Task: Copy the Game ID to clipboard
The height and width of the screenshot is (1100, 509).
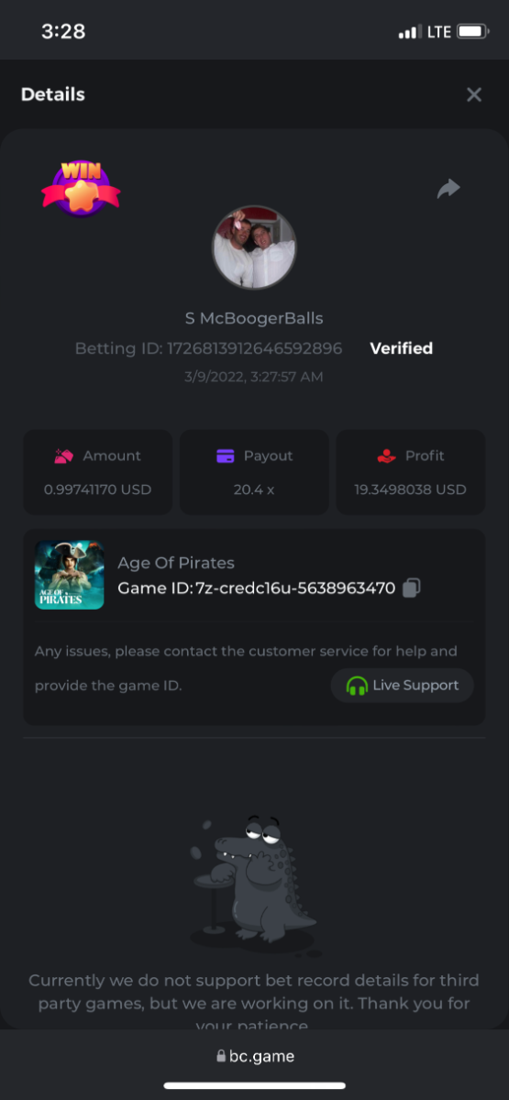Action: 412,588
